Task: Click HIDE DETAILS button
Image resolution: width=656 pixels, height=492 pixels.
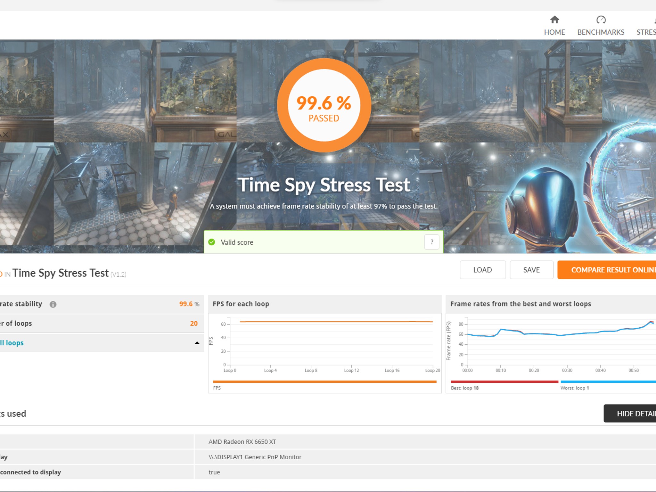Action: 630,414
